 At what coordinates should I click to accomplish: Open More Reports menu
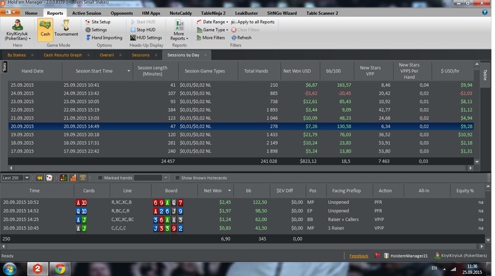click(179, 30)
